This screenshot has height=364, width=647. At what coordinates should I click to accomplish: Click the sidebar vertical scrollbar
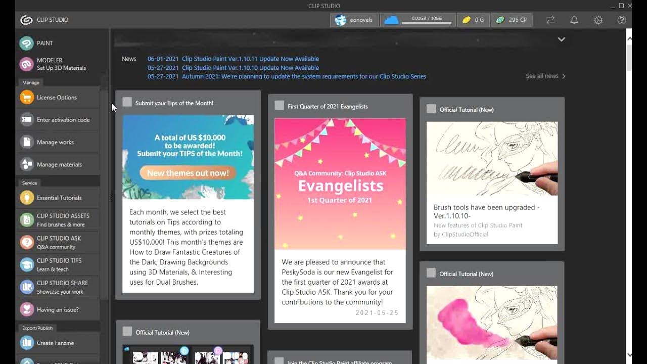pyautogui.click(x=104, y=187)
